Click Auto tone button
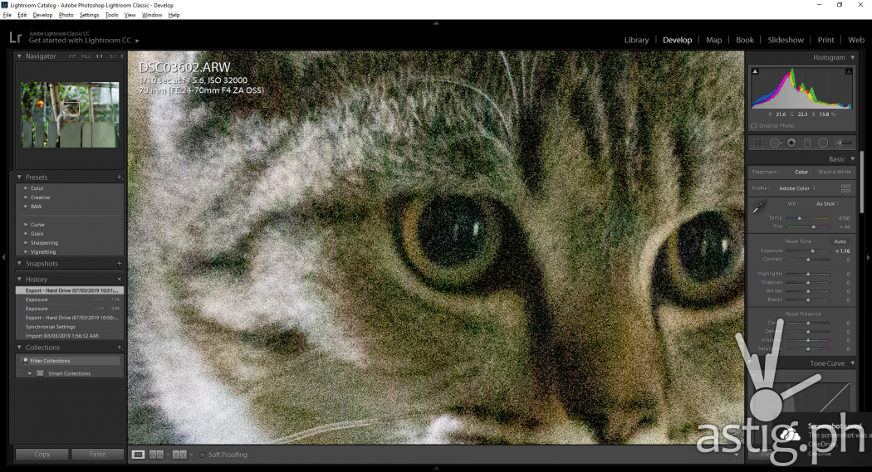 click(840, 241)
